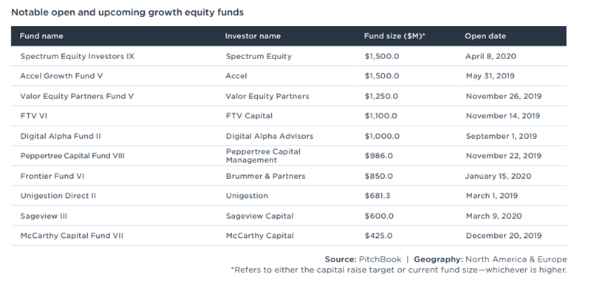Click the Spectrum Equity Investors IX cell
Screen dimensions: 591x283
tap(78, 56)
